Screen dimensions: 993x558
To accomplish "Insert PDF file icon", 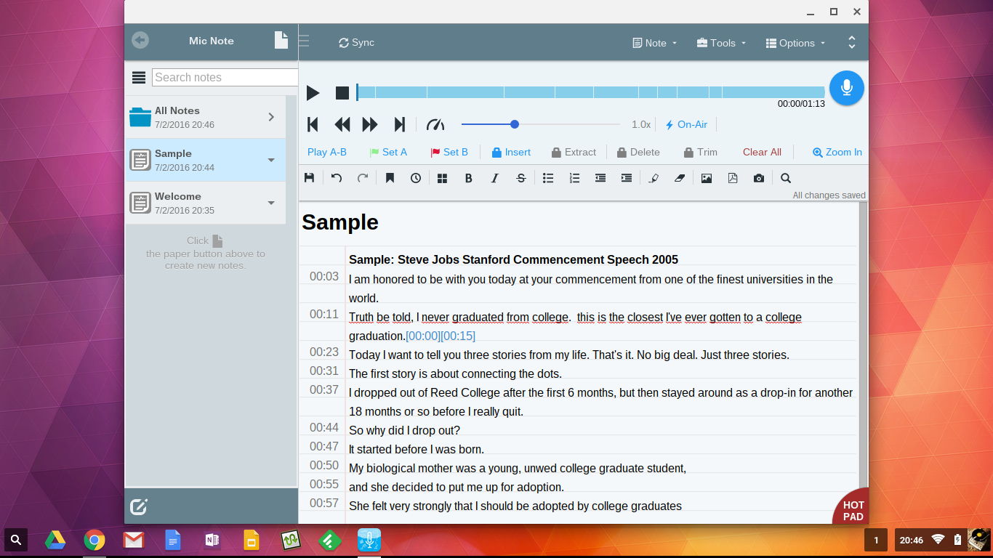I will [x=733, y=178].
